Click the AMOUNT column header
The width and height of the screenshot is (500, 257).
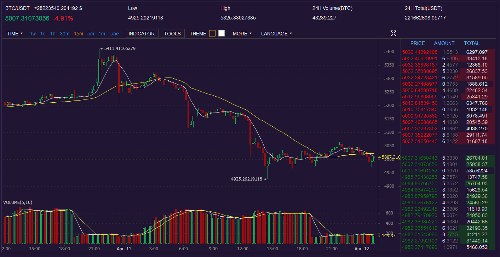444,43
